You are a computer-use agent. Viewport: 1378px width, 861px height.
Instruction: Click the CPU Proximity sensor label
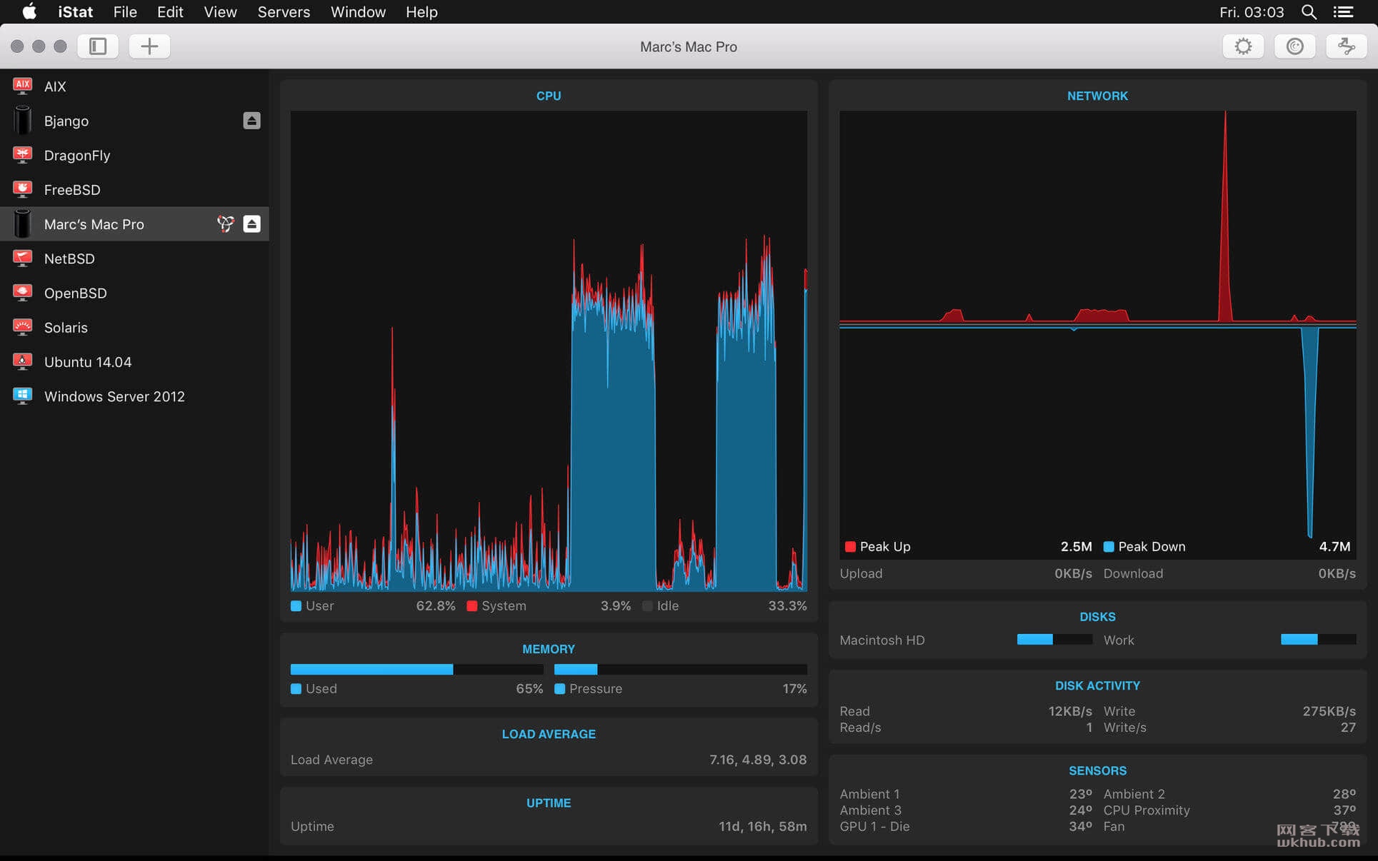pyautogui.click(x=1147, y=810)
